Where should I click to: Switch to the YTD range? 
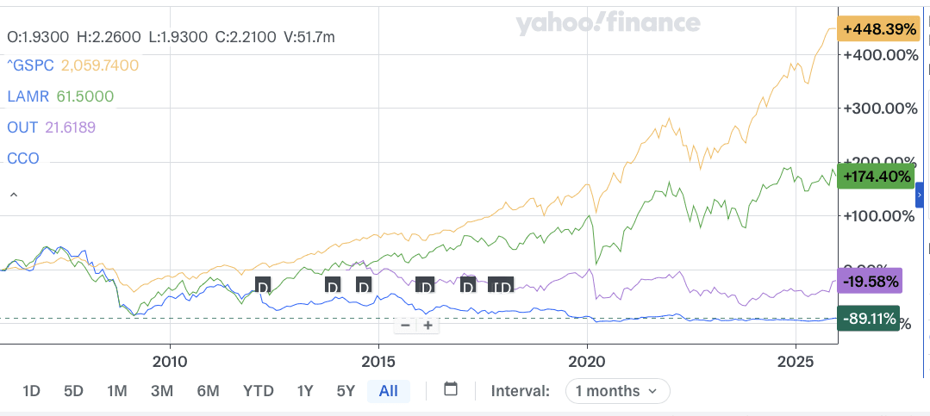[x=259, y=391]
